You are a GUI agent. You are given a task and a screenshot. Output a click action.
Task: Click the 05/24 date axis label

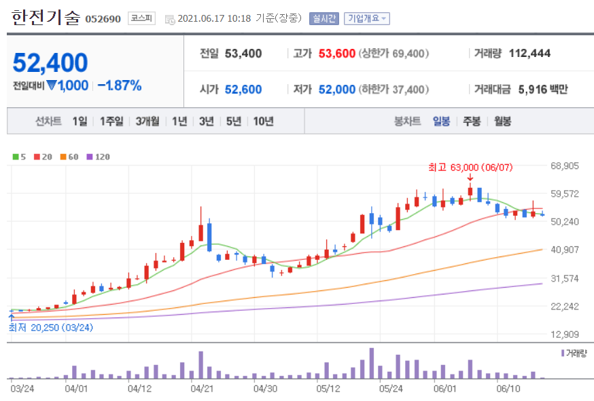point(391,389)
